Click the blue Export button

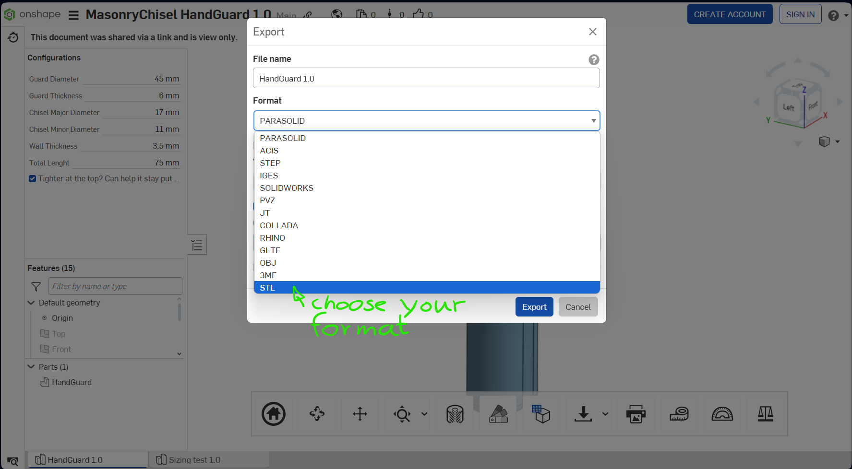(534, 307)
